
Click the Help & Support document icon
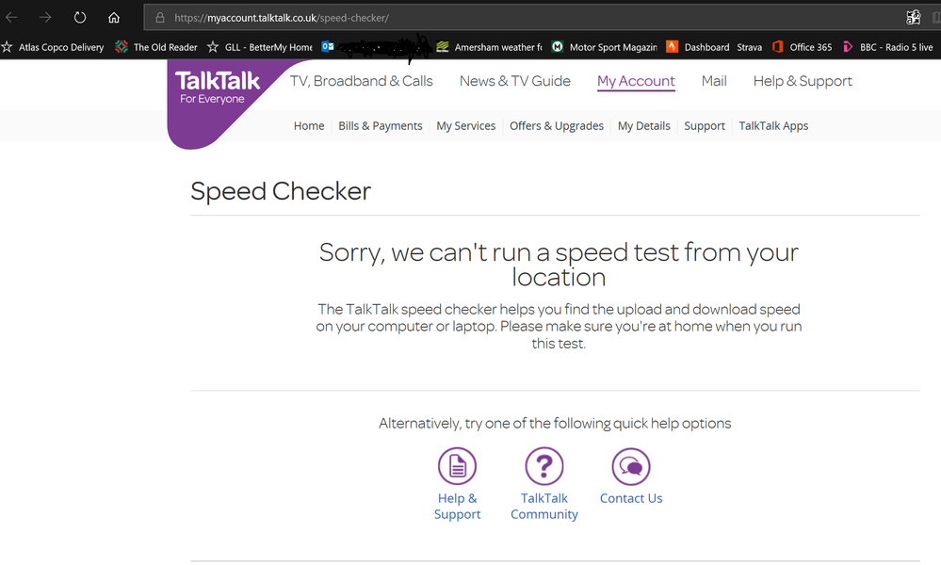coord(457,466)
